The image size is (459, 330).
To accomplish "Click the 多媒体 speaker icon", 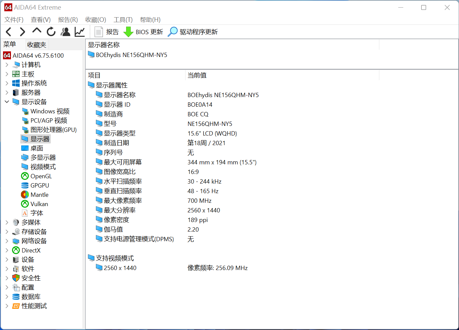I will pyautogui.click(x=16, y=222).
